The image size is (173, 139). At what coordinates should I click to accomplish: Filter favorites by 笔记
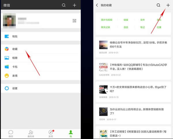point(142,27)
